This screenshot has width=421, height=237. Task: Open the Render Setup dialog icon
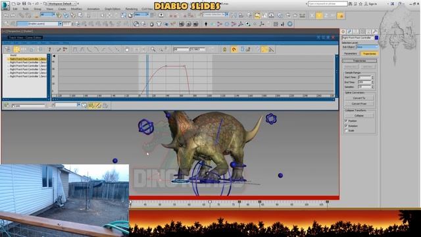pyautogui.click(x=288, y=15)
